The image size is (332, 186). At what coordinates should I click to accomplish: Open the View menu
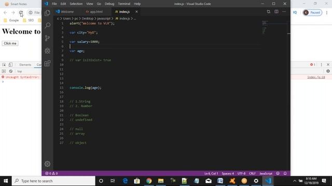point(90,4)
